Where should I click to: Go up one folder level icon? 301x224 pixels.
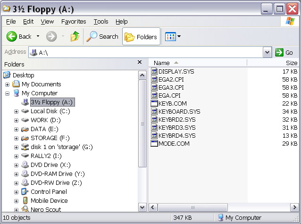click(x=75, y=36)
